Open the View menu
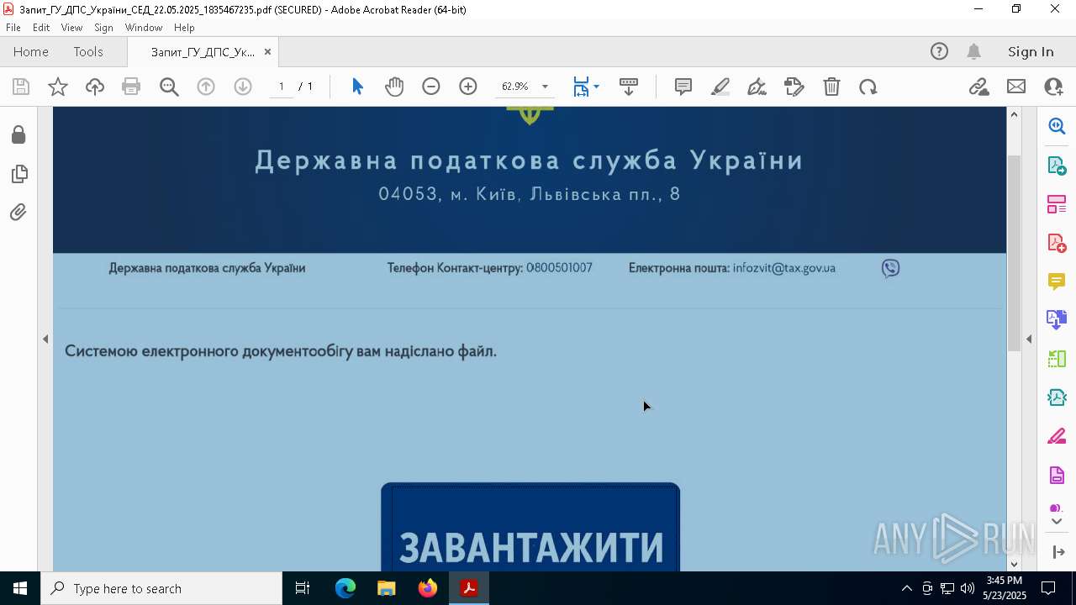The width and height of the screenshot is (1076, 605). (71, 28)
